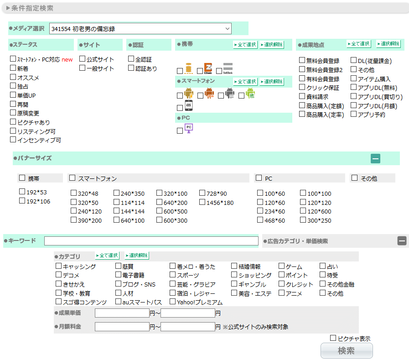Click the gray SoftBank Android icon
Viewport: 409px width, 360px height.
point(230,93)
